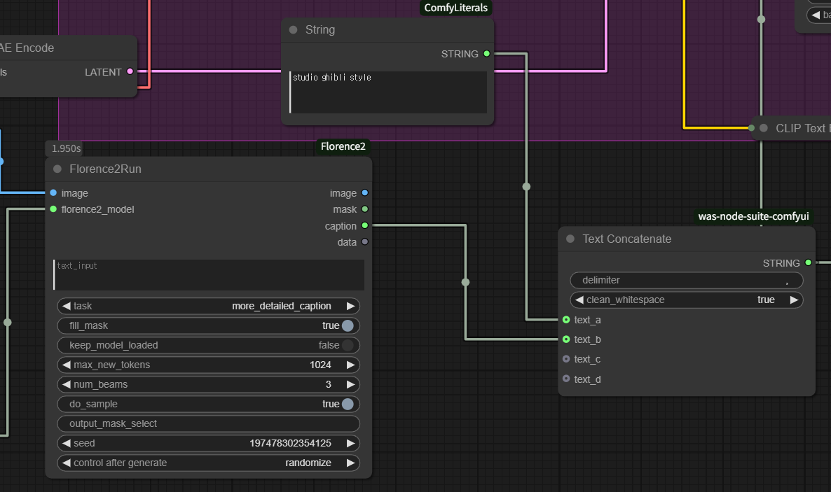Switch control after generate to next option
The height and width of the screenshot is (492, 831).
(350, 463)
